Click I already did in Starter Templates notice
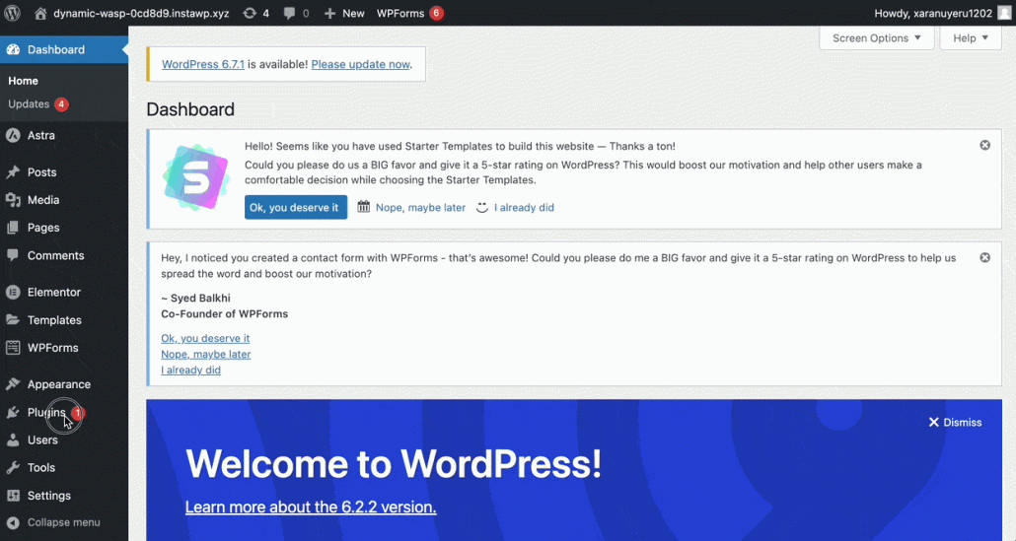Screen dimensions: 1016x541 524,208
